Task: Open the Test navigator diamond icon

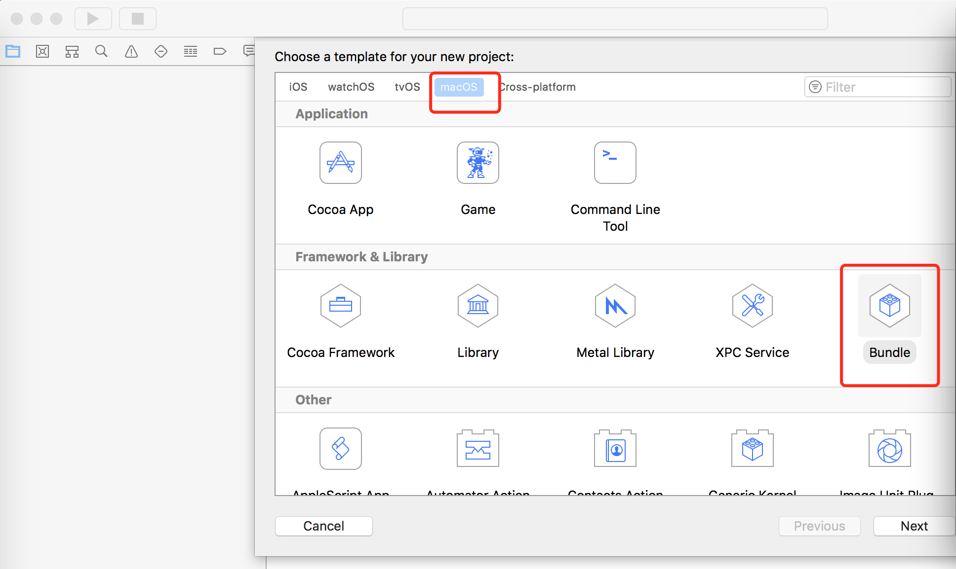Action: [161, 51]
